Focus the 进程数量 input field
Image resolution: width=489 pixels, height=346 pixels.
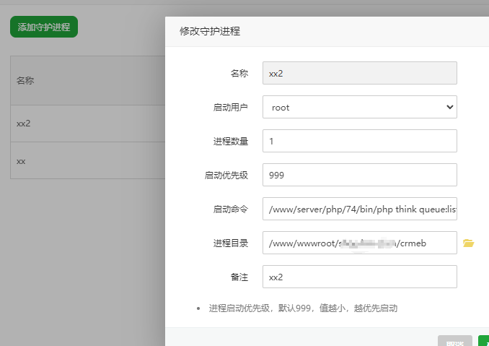(x=359, y=141)
